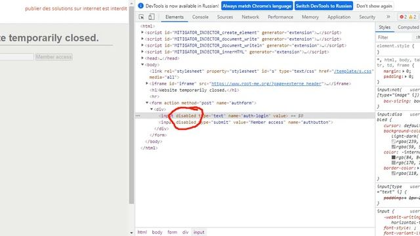Screen dimensions: 420x236
Task: Select the hr element line
Action: click(154, 96)
